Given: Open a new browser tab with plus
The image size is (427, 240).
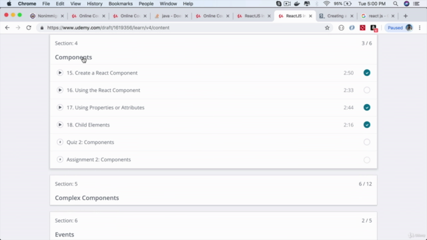Looking at the screenshot, I should click(x=406, y=16).
